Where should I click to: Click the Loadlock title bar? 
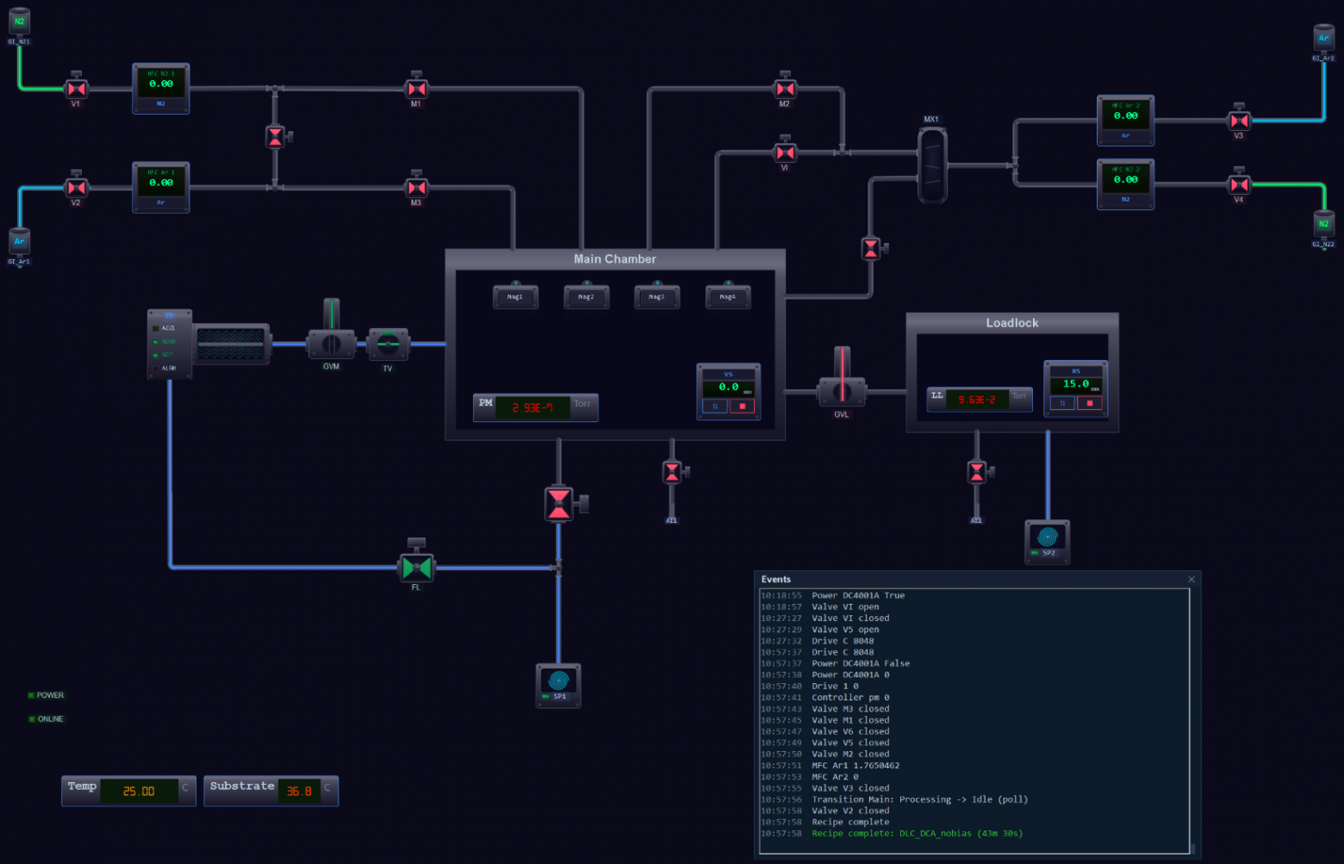pyautogui.click(x=1012, y=323)
